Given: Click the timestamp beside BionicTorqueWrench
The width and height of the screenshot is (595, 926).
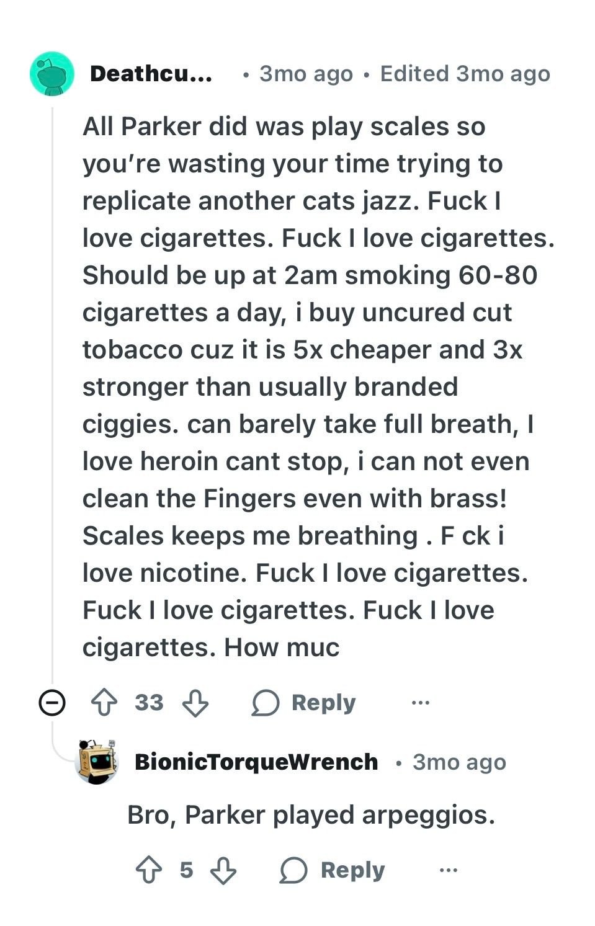Looking at the screenshot, I should coord(459,762).
